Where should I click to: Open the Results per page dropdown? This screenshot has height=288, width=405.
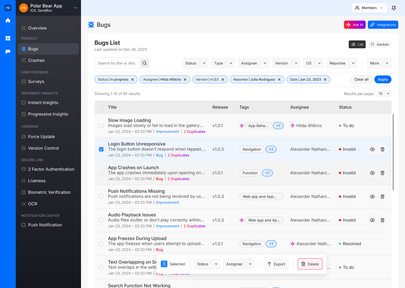384,94
